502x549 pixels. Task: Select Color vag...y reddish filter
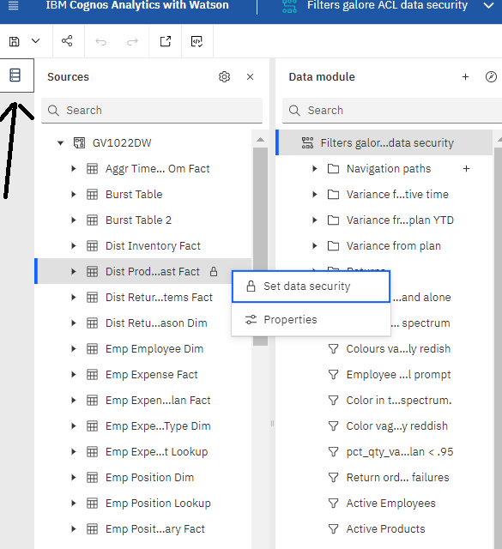[397, 426]
